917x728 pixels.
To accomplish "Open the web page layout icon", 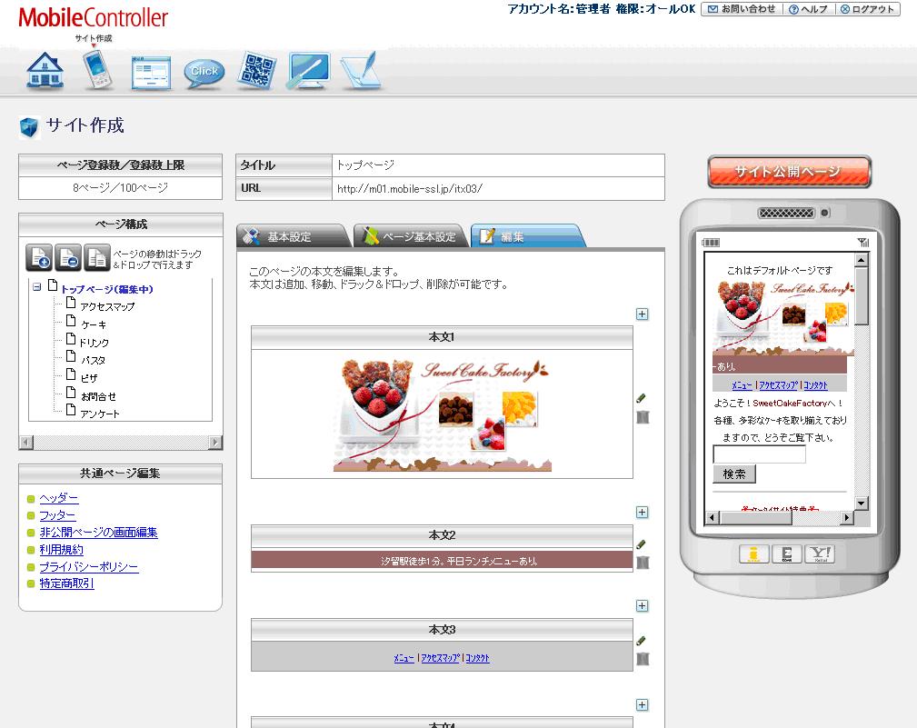I will (151, 73).
